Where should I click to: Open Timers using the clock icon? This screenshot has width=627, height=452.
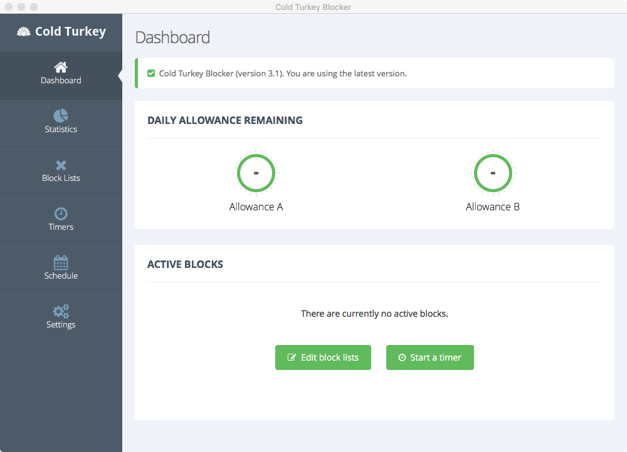click(x=61, y=213)
